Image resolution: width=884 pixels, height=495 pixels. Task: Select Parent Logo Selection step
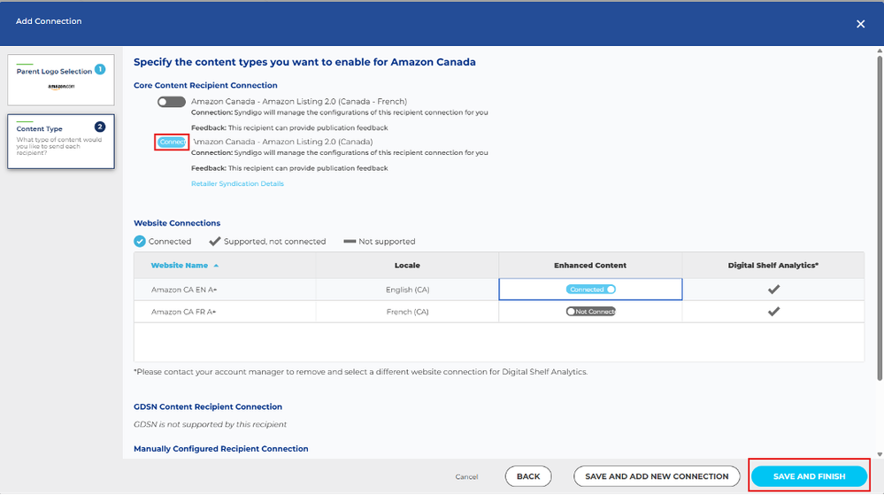click(x=61, y=81)
